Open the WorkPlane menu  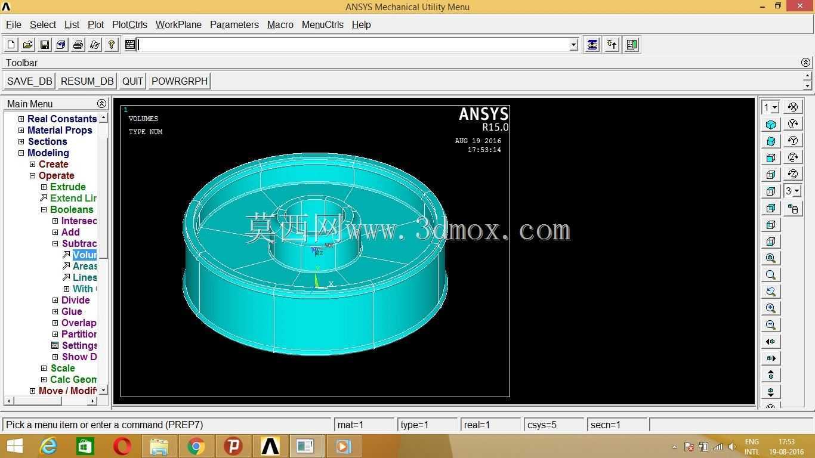(x=178, y=24)
